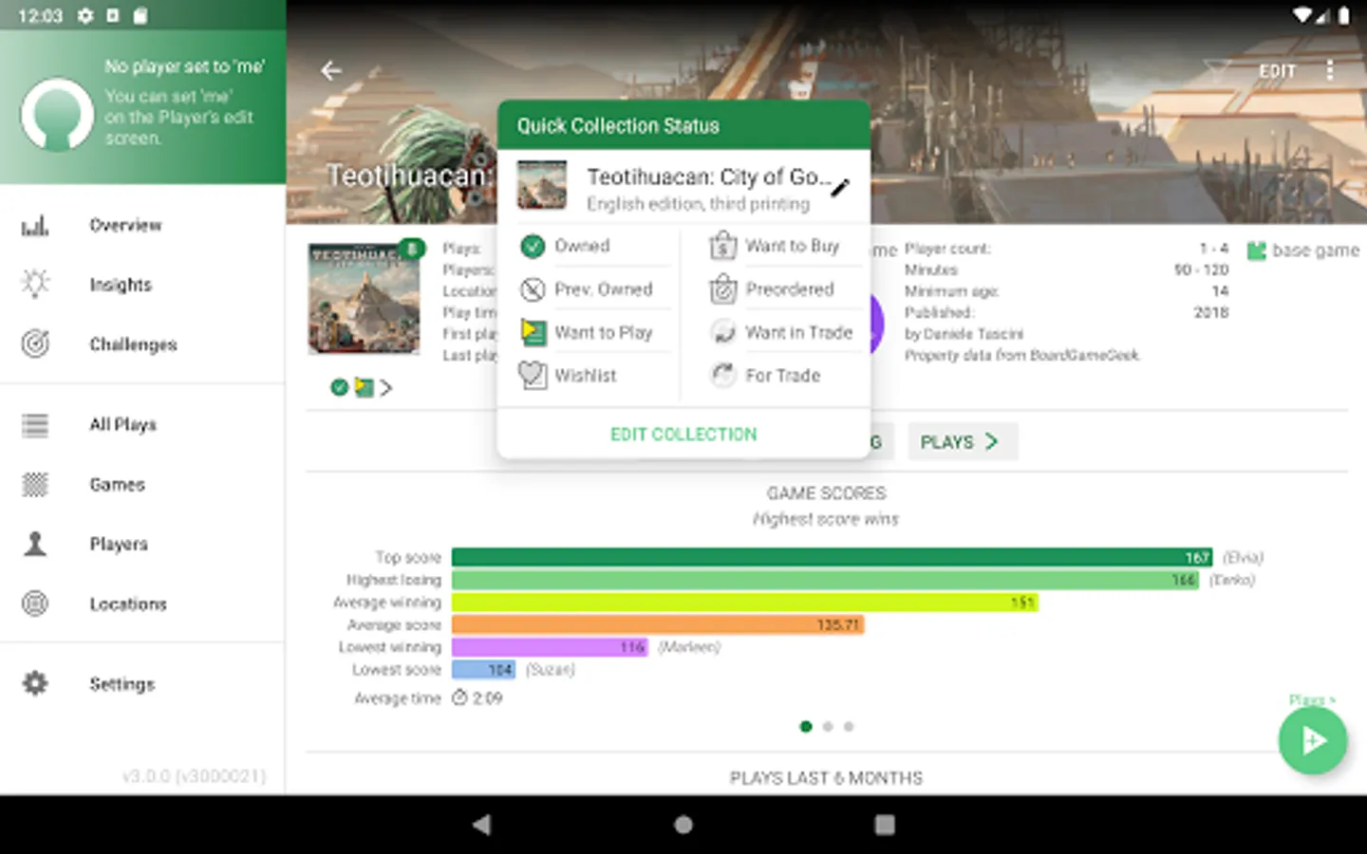Click the Teotihuacan cover in the dialog

542,185
